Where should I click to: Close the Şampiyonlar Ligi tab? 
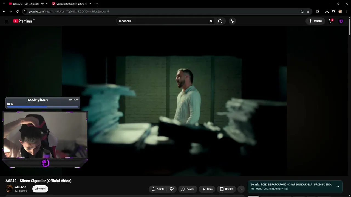90,4
